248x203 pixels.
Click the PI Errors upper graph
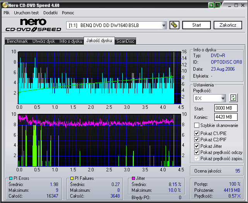click(x=99, y=78)
